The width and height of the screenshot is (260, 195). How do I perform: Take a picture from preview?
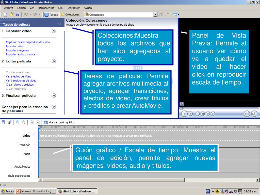tap(254, 114)
